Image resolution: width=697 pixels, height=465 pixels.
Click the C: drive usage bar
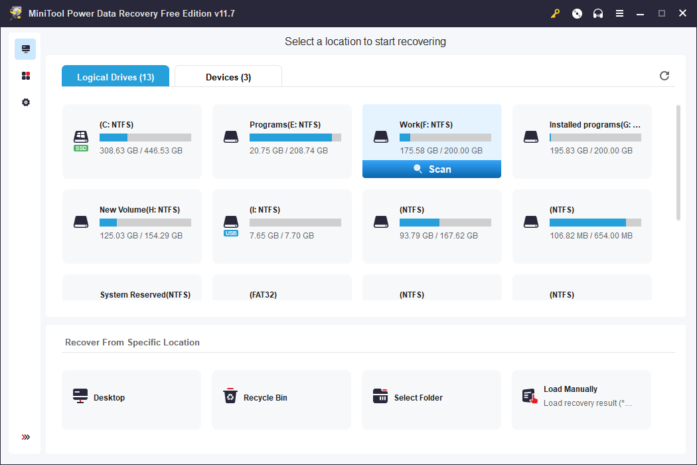(x=145, y=138)
